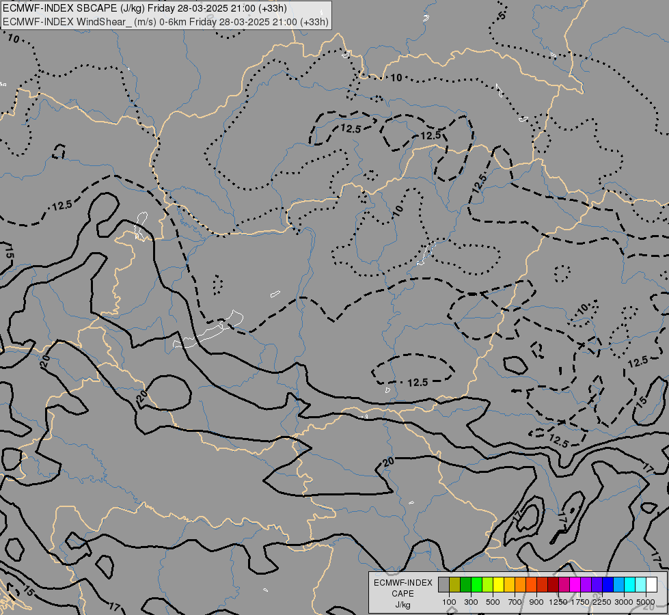Pick the pure blue swatch right after 2250
The height and width of the screenshot is (615, 669).
[x=607, y=585]
